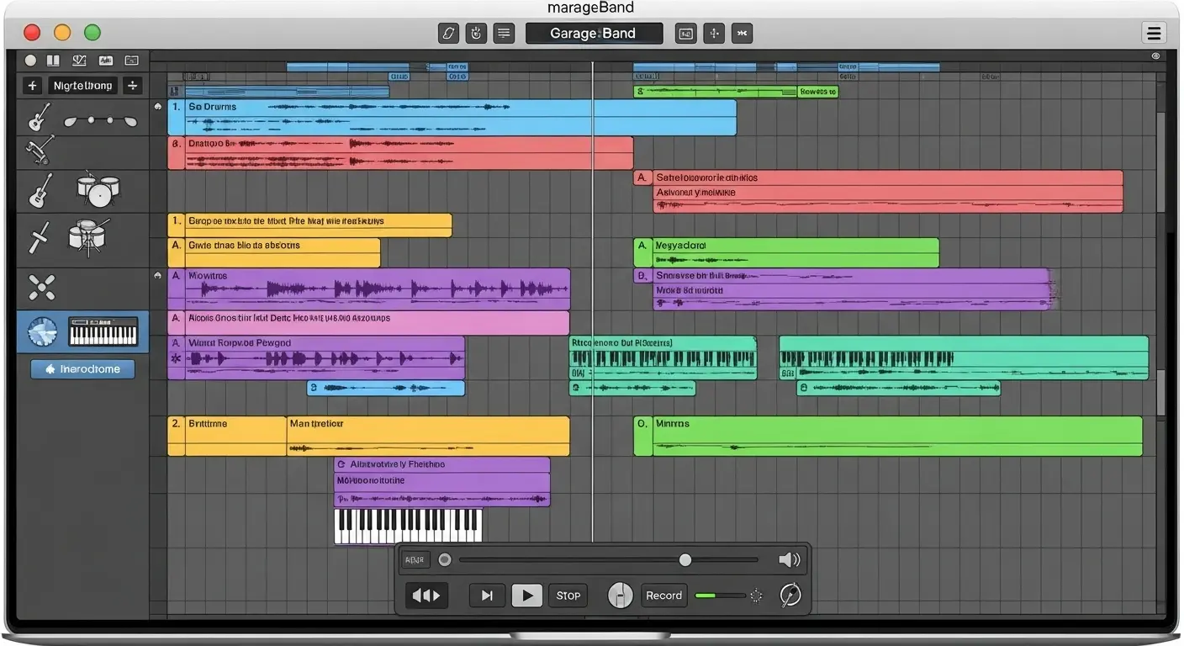Select the guitar icon on the third track
The height and width of the screenshot is (646, 1184).
[x=40, y=191]
